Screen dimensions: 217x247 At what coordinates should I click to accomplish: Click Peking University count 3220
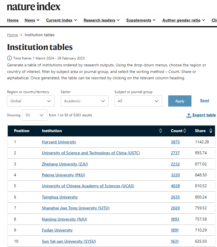pos(175,175)
